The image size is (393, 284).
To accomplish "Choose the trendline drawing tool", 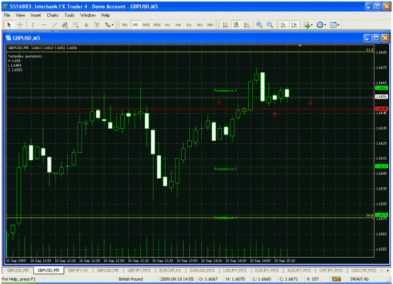I will pos(54,25).
